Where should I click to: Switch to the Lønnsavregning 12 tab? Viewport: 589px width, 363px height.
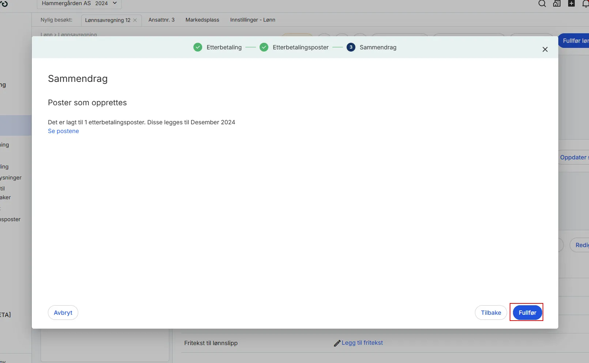(107, 20)
